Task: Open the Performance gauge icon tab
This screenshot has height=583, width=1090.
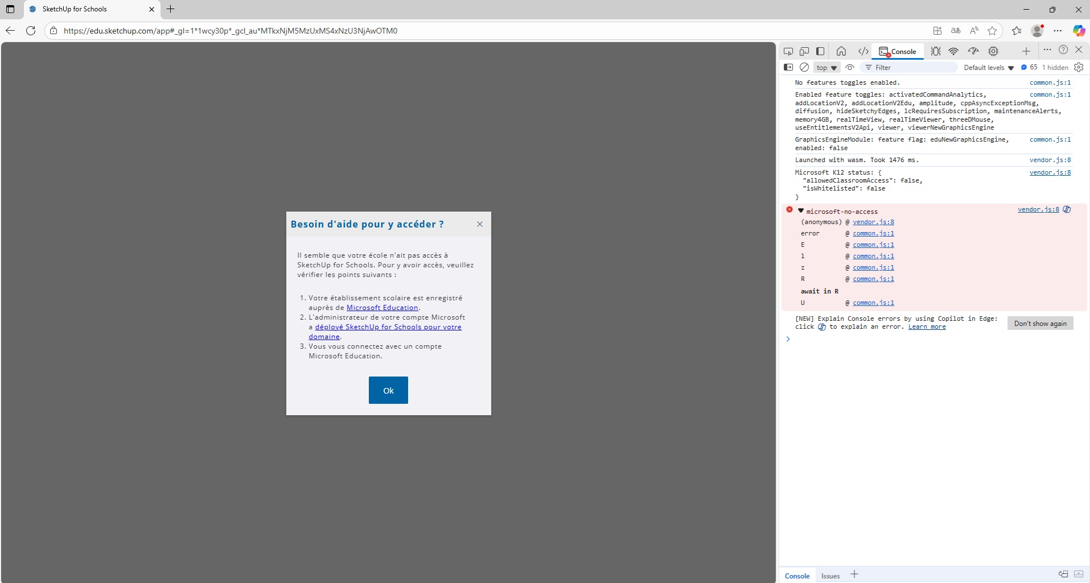Action: pyautogui.click(x=973, y=51)
